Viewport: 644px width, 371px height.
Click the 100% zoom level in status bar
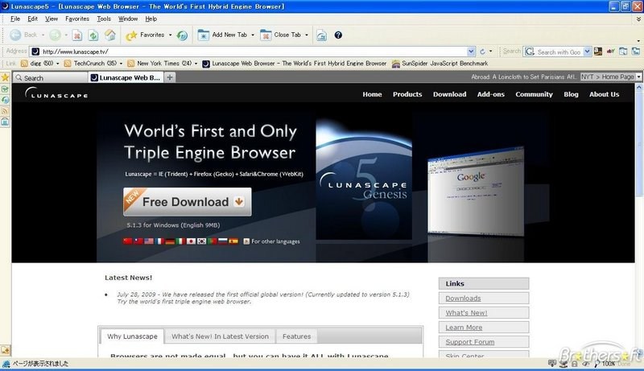(x=609, y=364)
